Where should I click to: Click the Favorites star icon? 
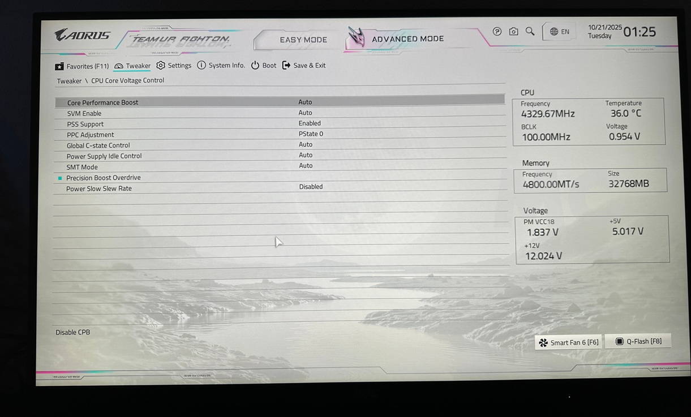pyautogui.click(x=59, y=66)
